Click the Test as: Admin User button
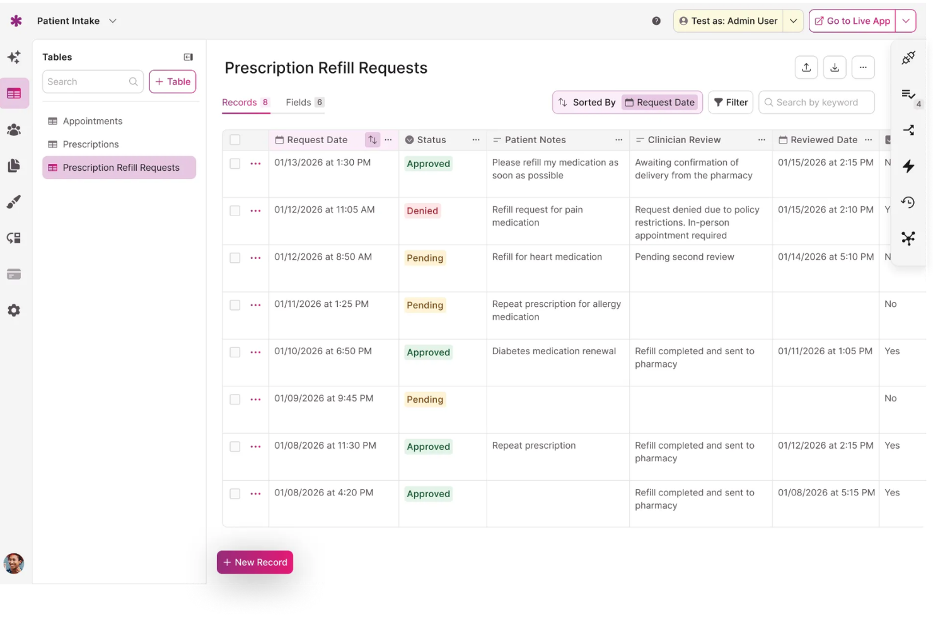933x622 pixels. pos(728,21)
